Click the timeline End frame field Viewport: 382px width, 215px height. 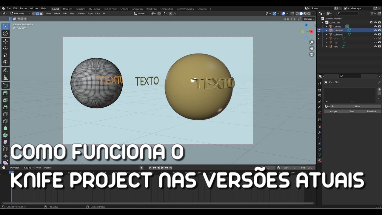[x=306, y=168]
